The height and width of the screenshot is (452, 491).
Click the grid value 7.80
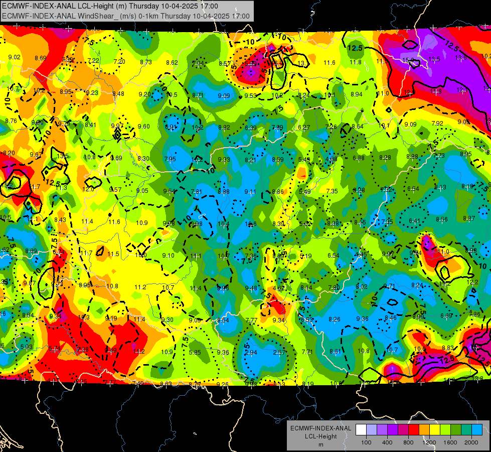(x=334, y=287)
